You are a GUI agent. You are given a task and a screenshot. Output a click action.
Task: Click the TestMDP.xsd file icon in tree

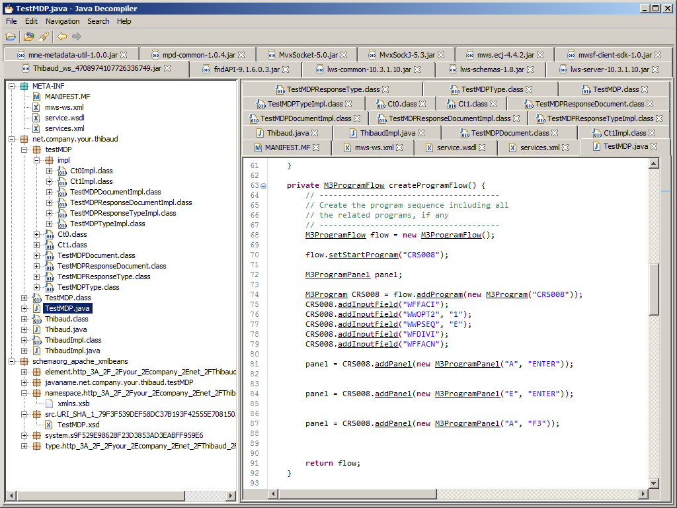pos(50,425)
